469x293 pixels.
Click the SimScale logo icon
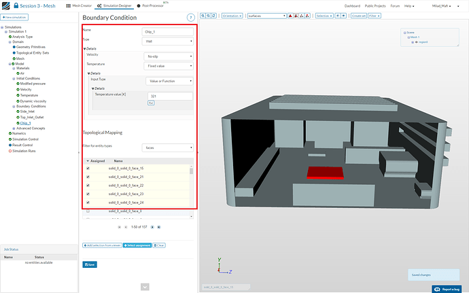(7, 5)
